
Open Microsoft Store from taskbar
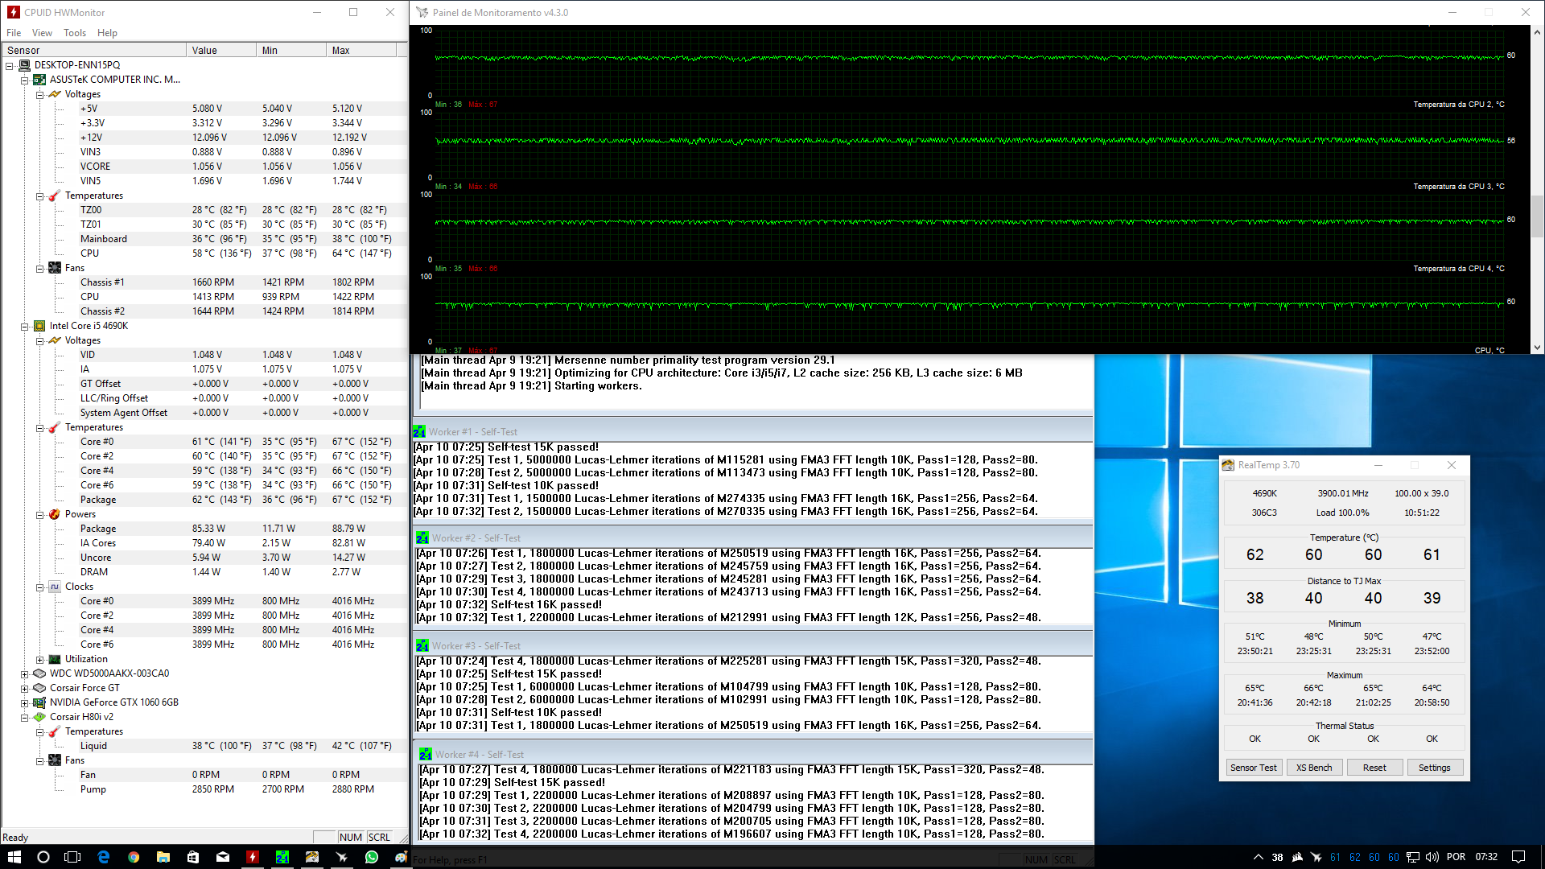click(x=193, y=857)
